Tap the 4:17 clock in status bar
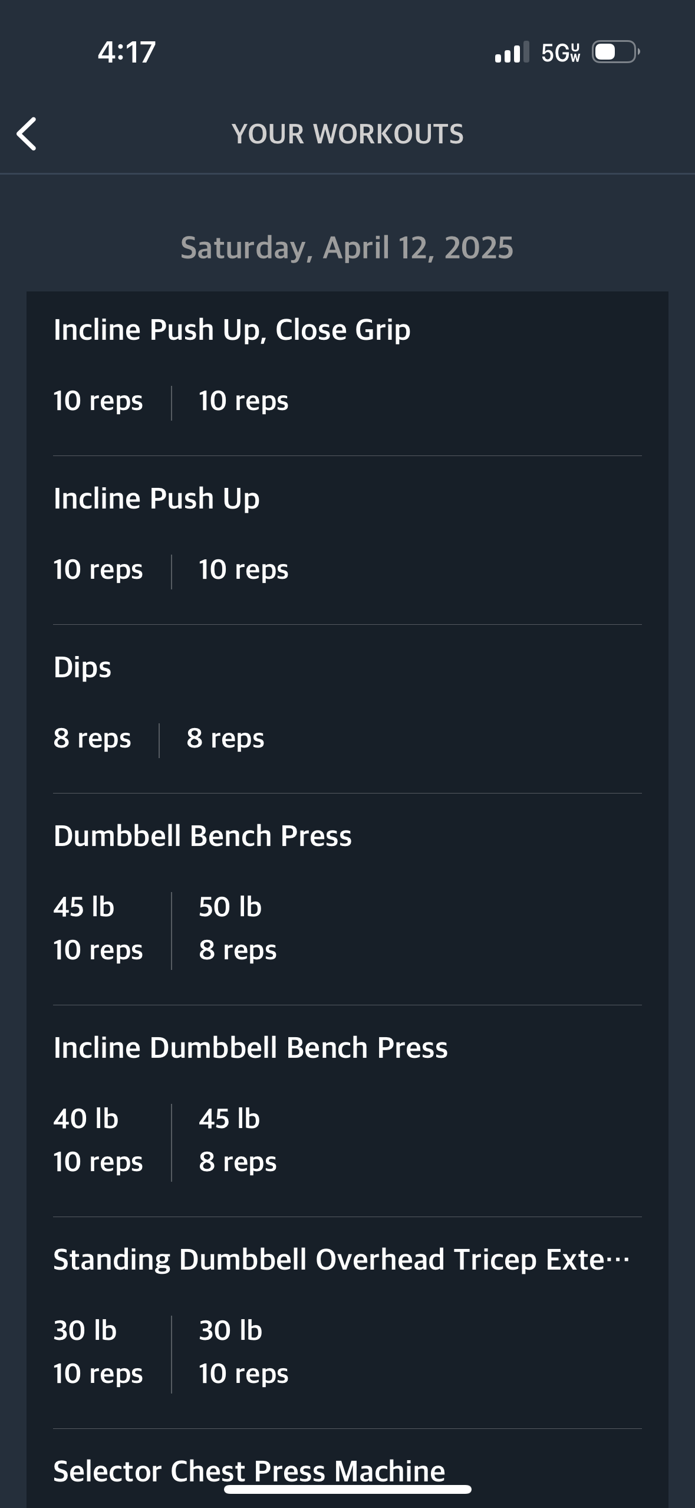 (127, 52)
